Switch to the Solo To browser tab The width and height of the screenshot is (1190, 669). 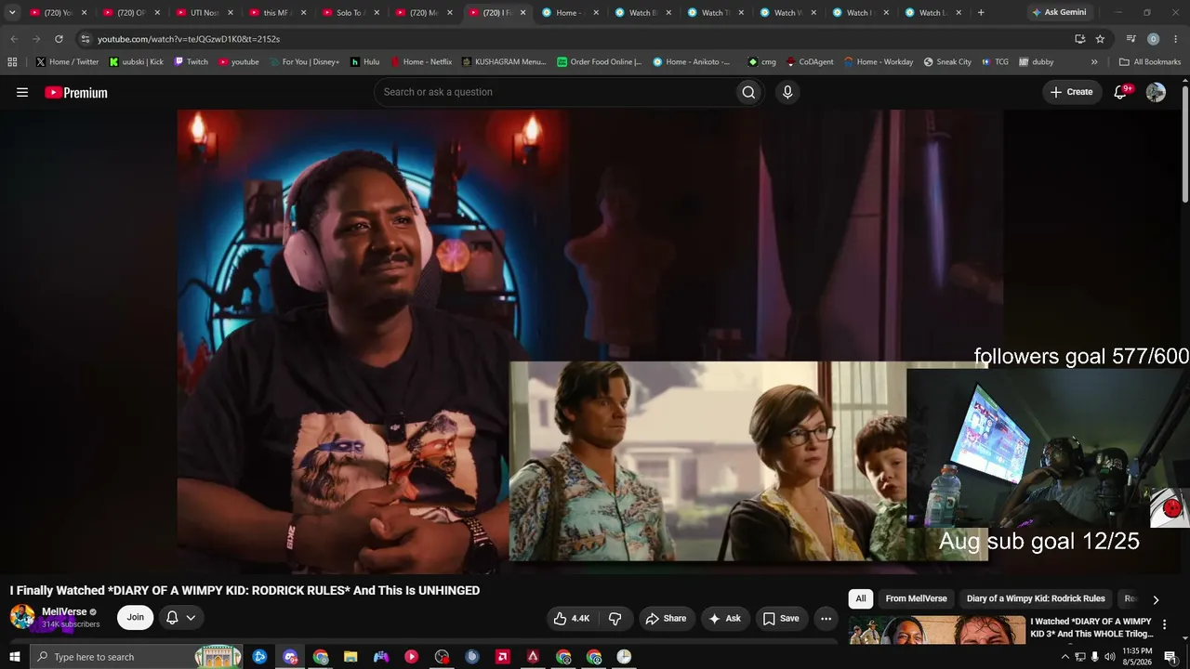349,13
